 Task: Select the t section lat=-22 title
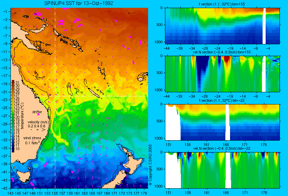click(222, 100)
